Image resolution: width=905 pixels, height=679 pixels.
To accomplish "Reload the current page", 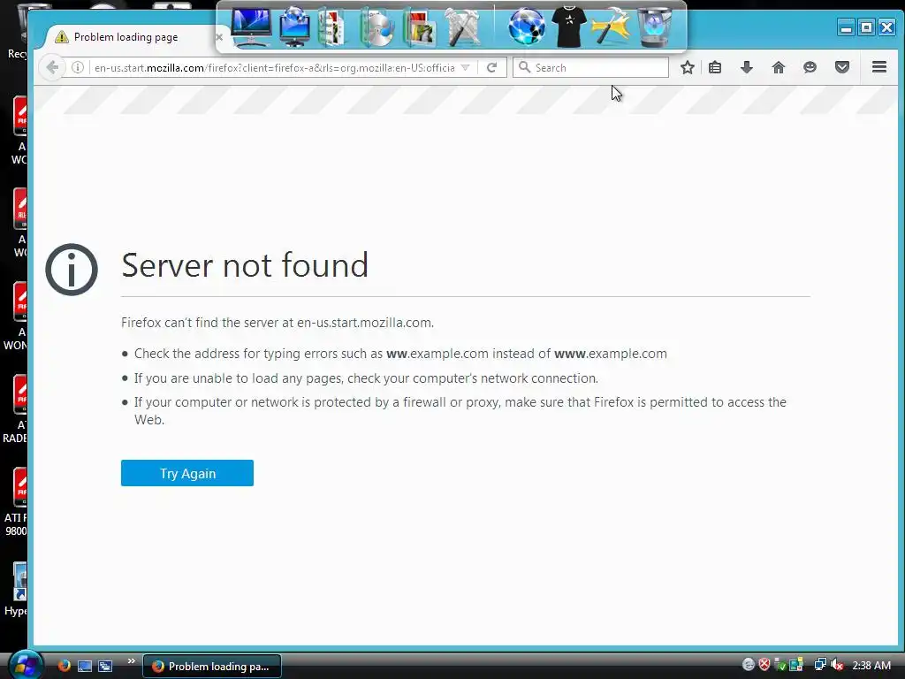I will (491, 67).
